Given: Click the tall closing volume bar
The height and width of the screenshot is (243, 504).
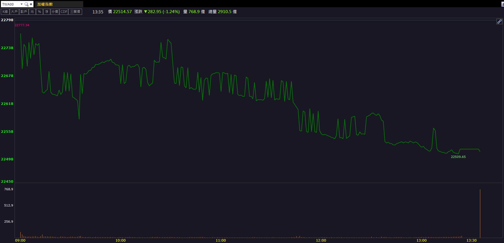Looking at the screenshot, I should tap(480, 213).
